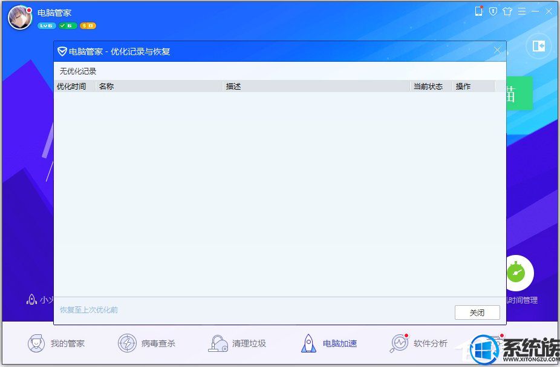The height and width of the screenshot is (367, 560).
Task: Click the 无优化记录 status text
Action: 78,71
